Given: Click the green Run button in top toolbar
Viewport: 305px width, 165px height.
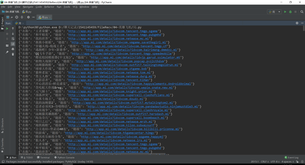Looking at the screenshot, I should pyautogui.click(x=285, y=12).
